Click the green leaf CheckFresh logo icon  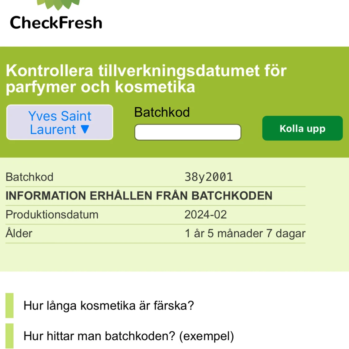(58, 4)
